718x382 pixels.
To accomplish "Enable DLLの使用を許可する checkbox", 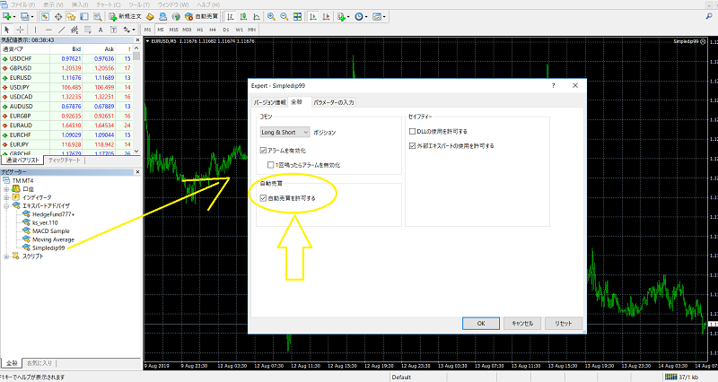I will click(413, 131).
